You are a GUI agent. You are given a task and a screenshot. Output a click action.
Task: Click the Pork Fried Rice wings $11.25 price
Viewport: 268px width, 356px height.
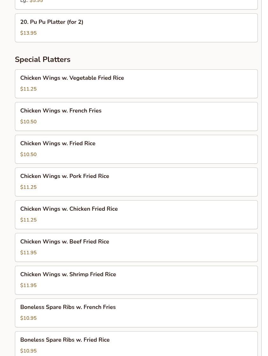click(x=28, y=188)
